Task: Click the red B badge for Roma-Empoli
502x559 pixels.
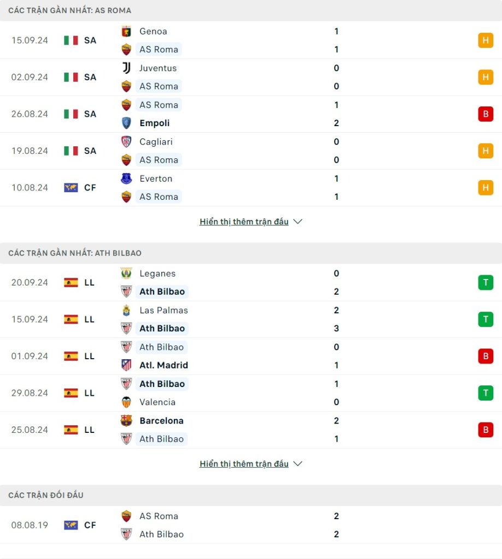Action: coord(486,114)
